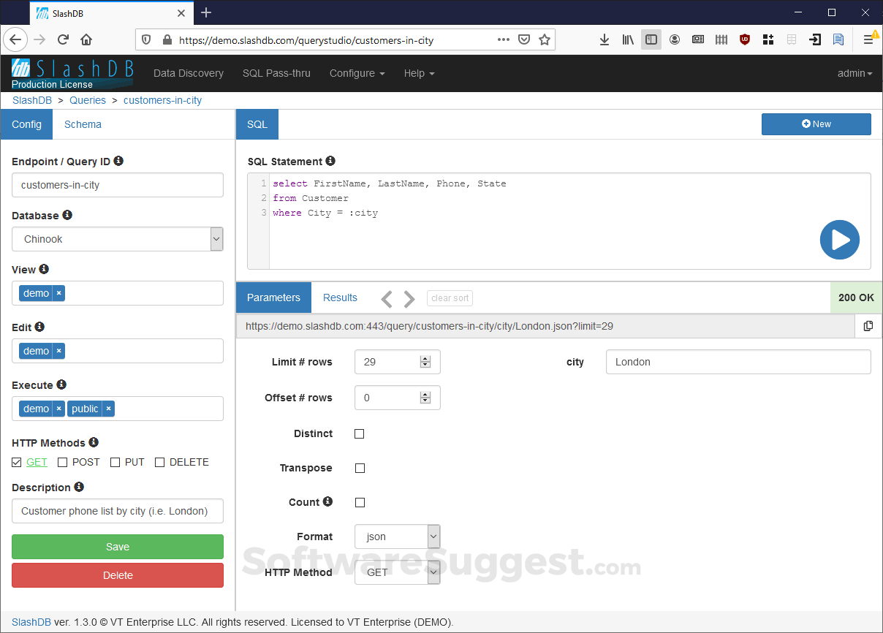Open the Configure menu
Image resolution: width=883 pixels, height=633 pixels.
click(x=356, y=73)
